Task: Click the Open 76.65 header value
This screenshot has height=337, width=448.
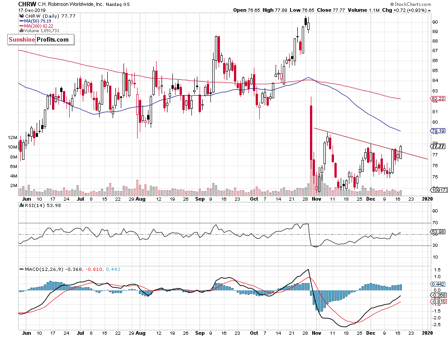Action: click(247, 10)
